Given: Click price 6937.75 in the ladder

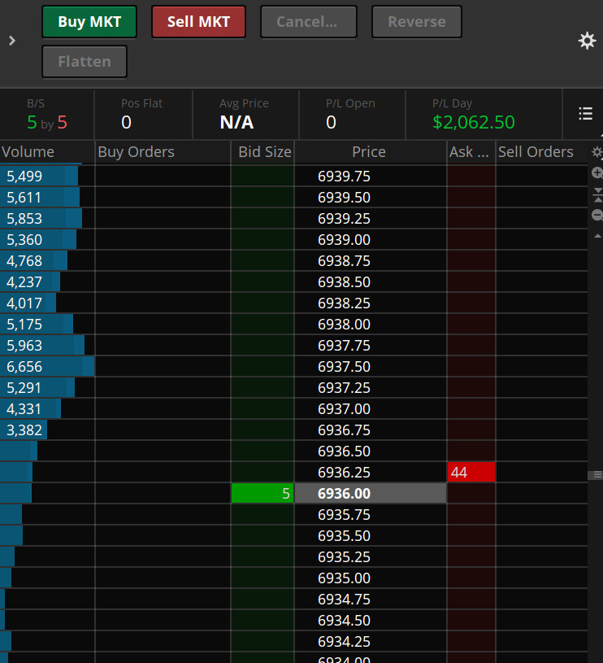Looking at the screenshot, I should click(x=344, y=345).
